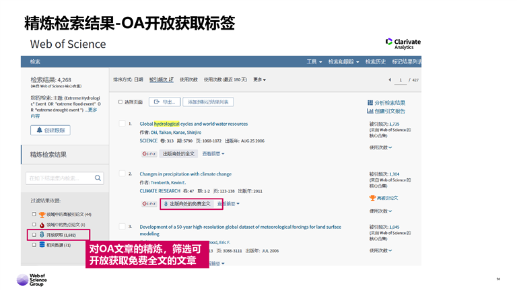517x290 pixels.
Task: Click 被引频次: 1,304 count for result 2
Action: (394, 174)
